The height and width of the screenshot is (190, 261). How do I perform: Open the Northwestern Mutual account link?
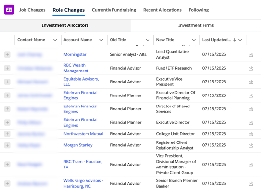click(84, 134)
